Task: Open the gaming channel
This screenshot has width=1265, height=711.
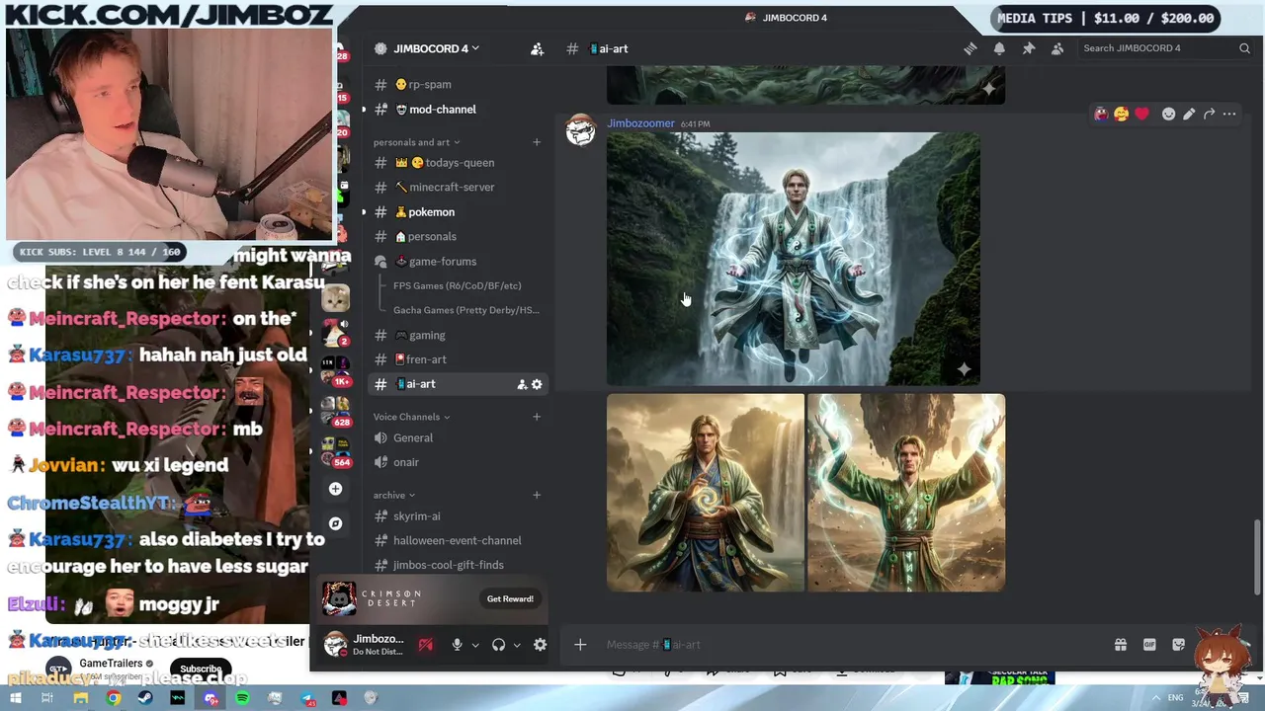Action: (457, 336)
